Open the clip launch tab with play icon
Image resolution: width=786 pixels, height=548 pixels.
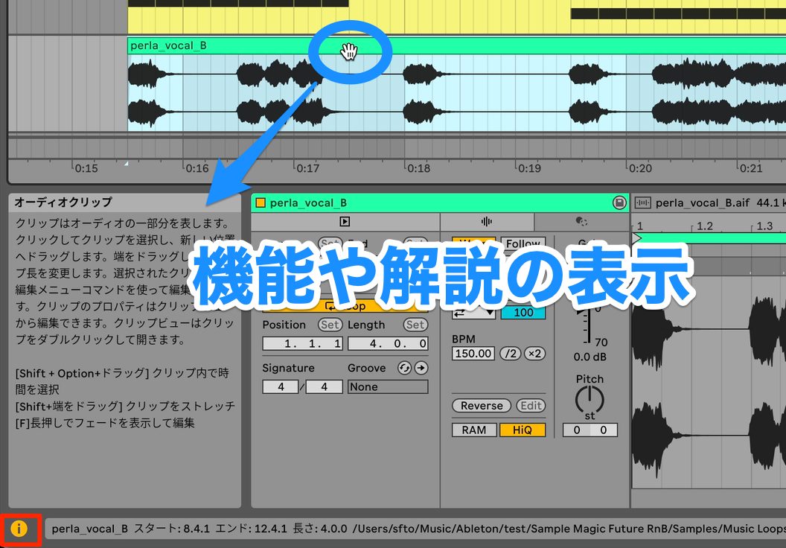click(345, 221)
